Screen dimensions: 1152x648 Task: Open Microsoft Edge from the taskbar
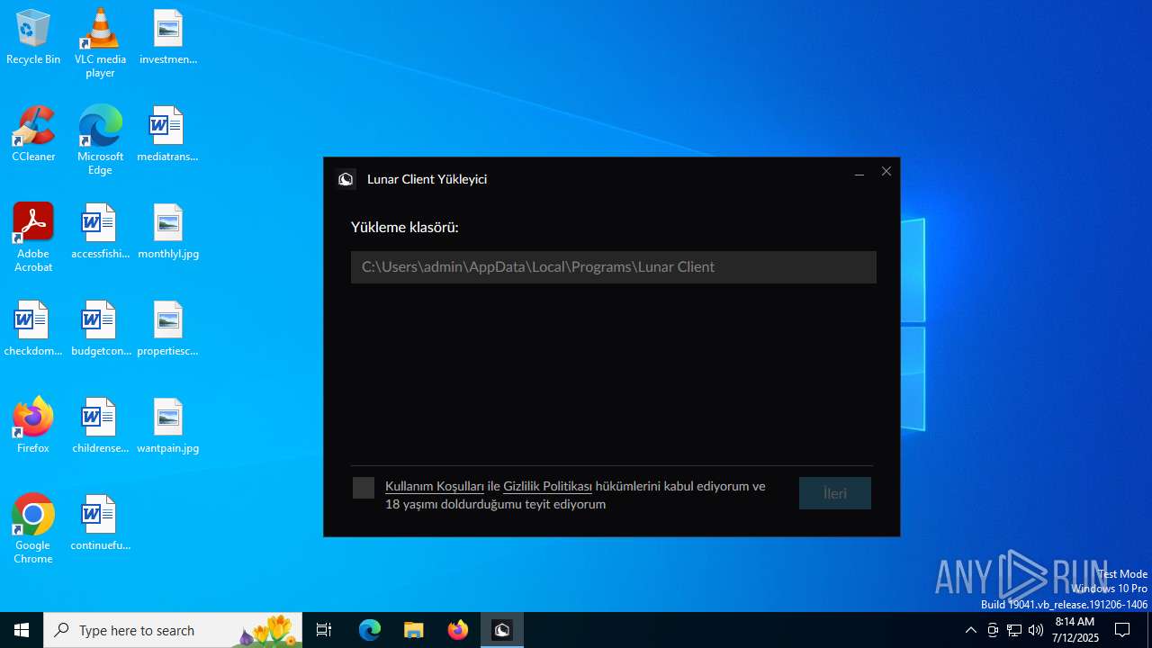[370, 630]
